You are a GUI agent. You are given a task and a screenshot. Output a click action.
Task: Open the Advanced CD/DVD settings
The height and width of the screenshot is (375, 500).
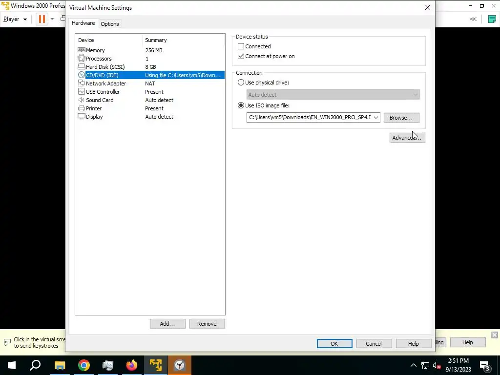click(x=407, y=138)
